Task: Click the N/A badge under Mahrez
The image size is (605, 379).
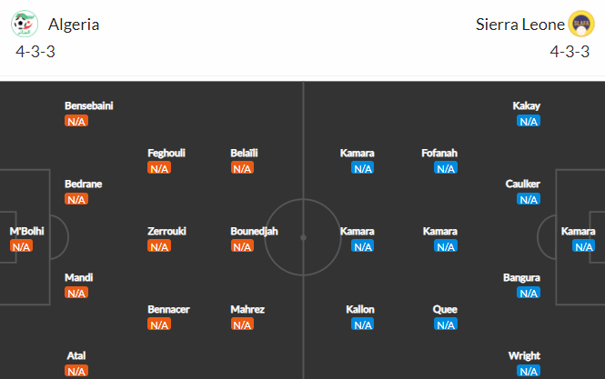Action: [x=242, y=324]
